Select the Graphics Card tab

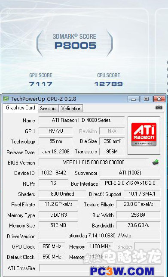21,108
